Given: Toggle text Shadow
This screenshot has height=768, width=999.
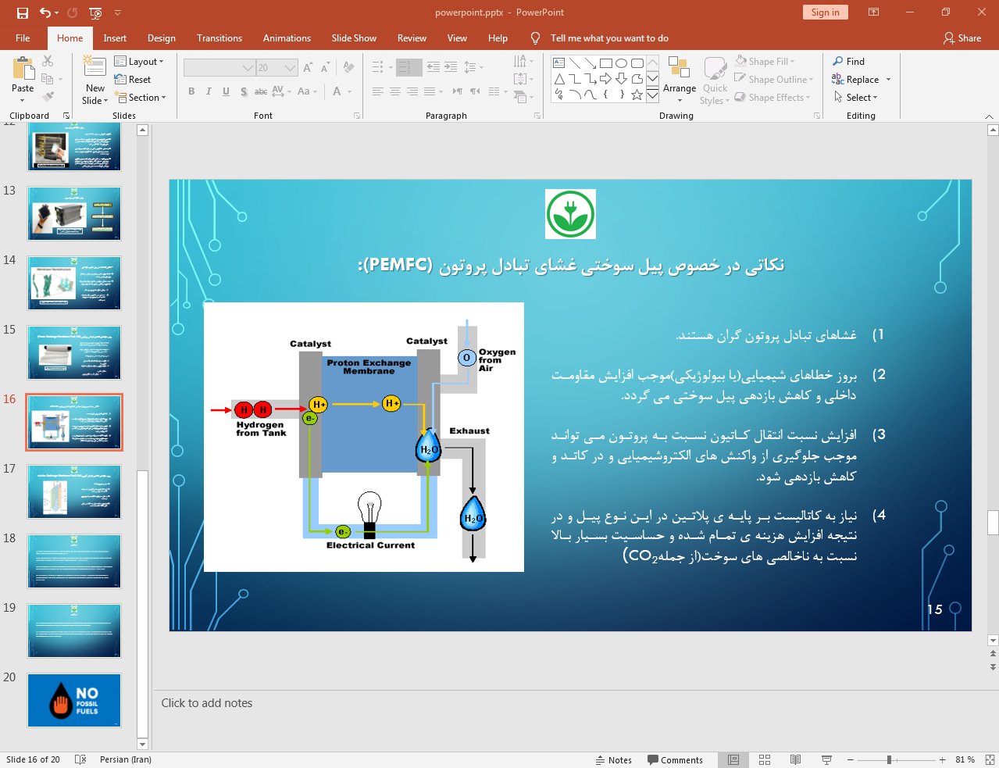Looking at the screenshot, I should click(244, 91).
